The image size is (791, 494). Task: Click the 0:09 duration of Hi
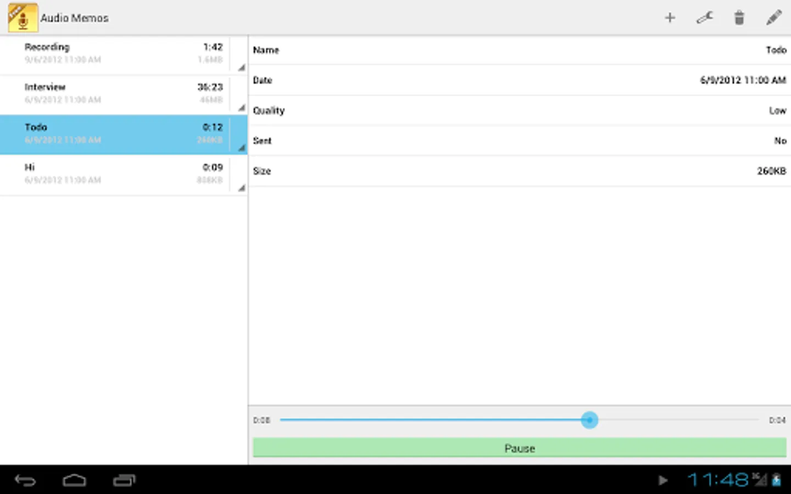click(213, 167)
